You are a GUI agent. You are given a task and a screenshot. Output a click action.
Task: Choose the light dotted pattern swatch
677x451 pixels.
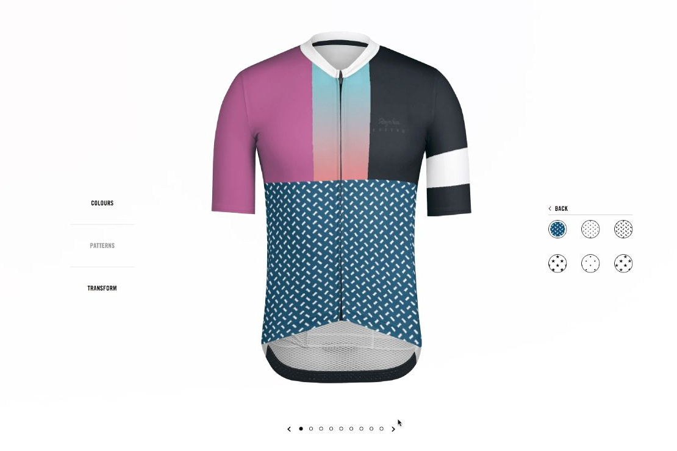pyautogui.click(x=590, y=229)
